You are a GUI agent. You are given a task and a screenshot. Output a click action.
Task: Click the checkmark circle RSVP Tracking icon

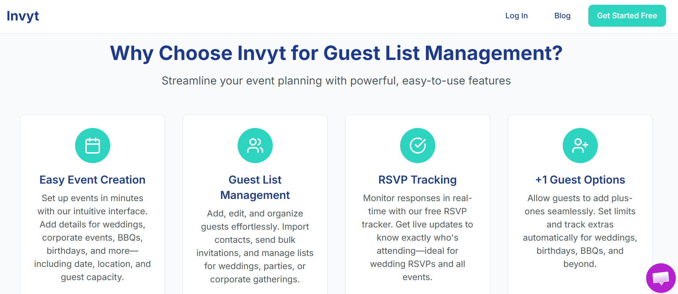tap(418, 146)
